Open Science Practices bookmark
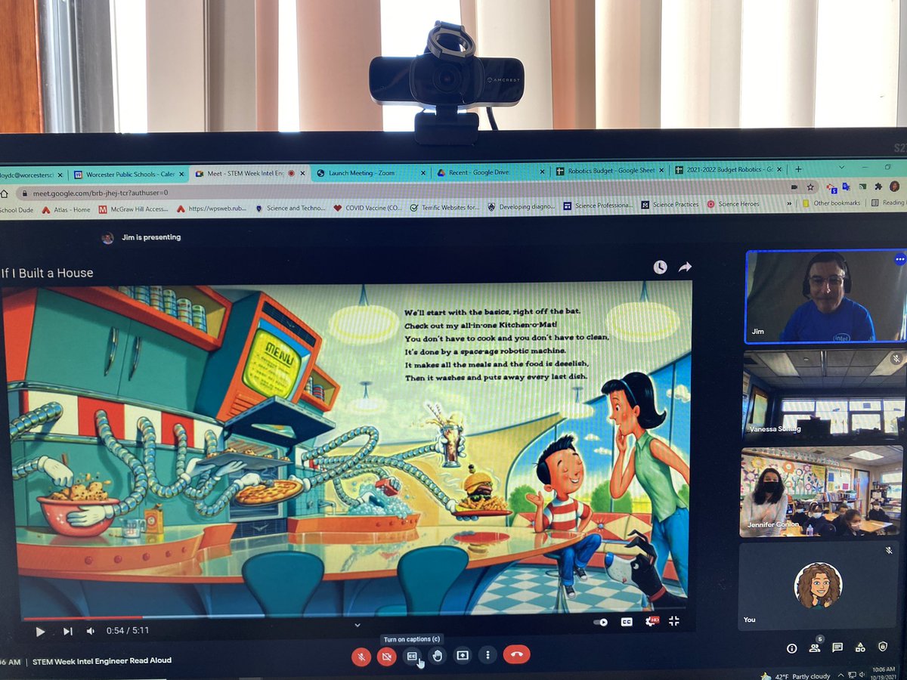The height and width of the screenshot is (680, 907). (x=670, y=205)
